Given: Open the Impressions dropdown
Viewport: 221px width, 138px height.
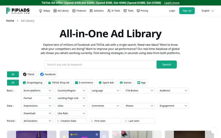Looking at the screenshot, I should coord(37,106).
